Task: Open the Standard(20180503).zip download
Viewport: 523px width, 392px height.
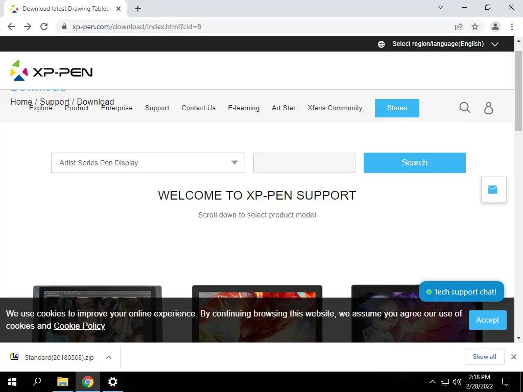Action: pos(59,357)
